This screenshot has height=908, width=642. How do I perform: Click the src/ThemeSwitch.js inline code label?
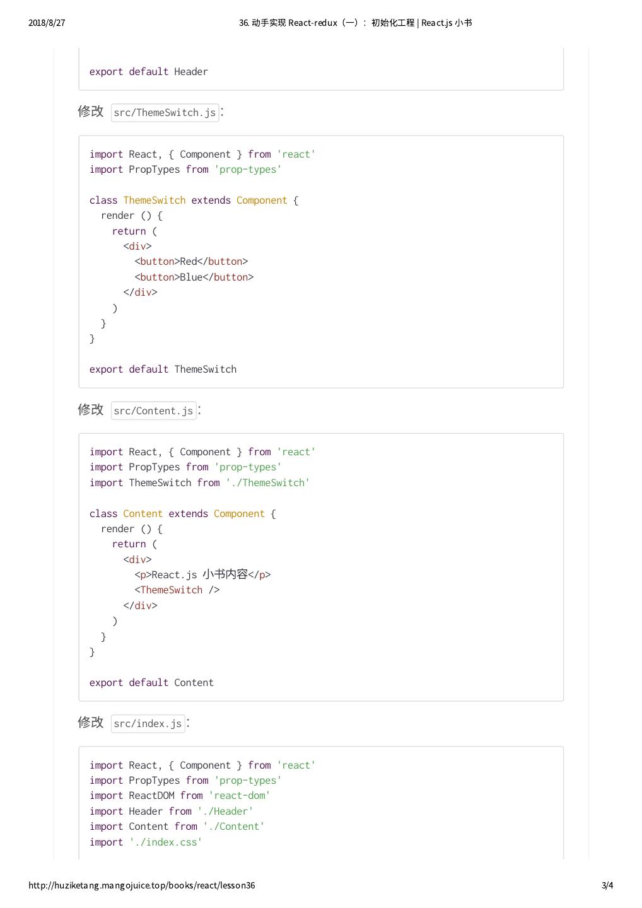coord(165,113)
